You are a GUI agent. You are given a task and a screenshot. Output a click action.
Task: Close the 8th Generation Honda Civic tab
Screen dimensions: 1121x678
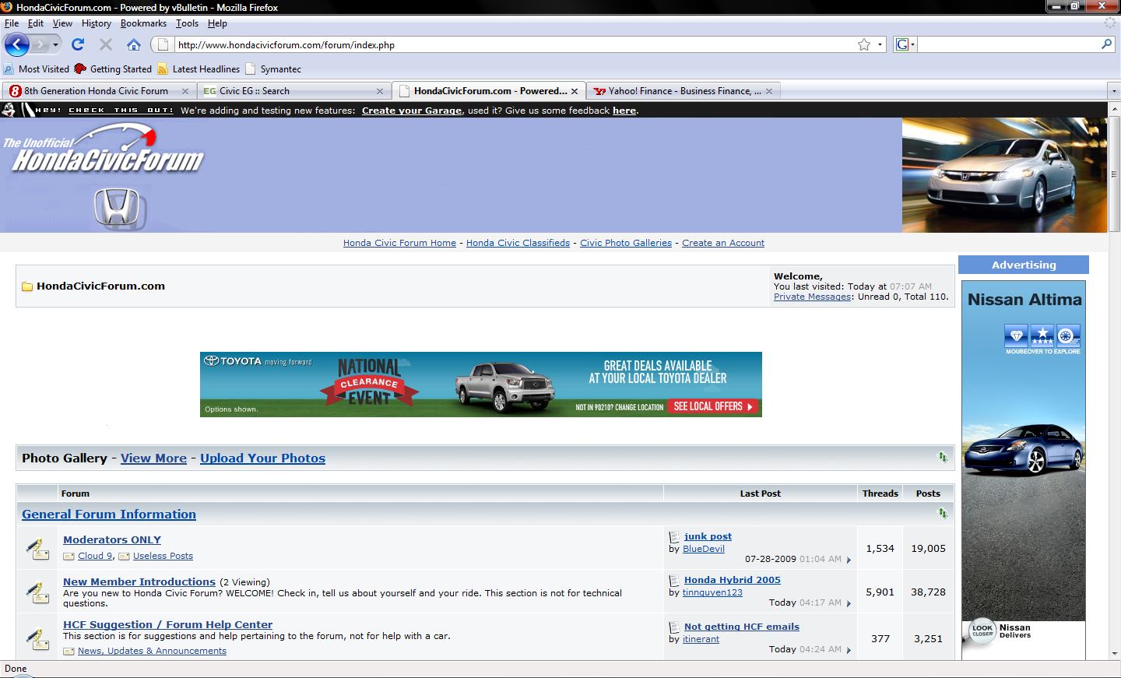(x=185, y=91)
